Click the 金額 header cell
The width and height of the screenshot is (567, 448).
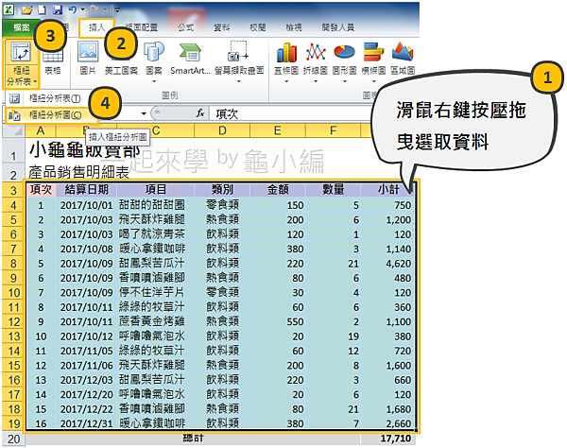[277, 189]
